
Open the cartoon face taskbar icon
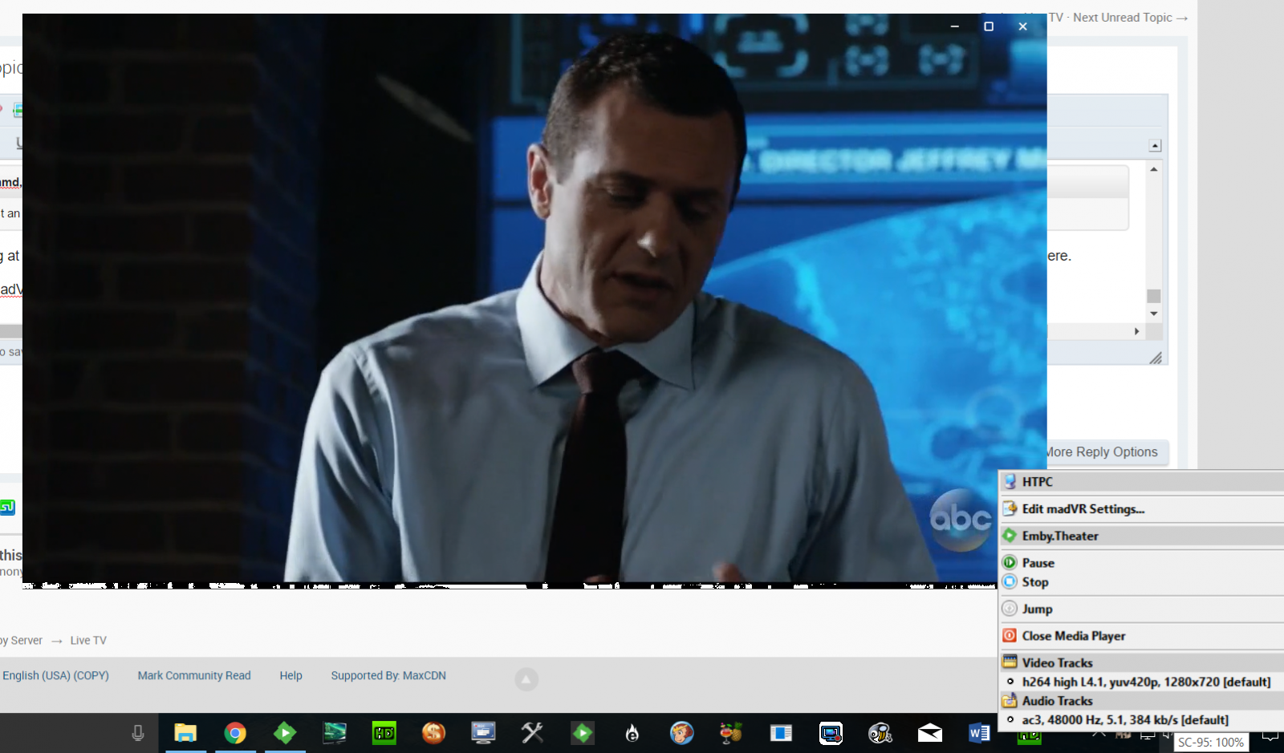[x=682, y=733]
